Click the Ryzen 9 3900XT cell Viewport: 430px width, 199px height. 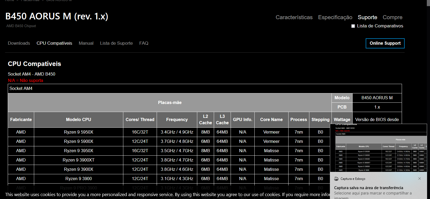tap(78, 160)
